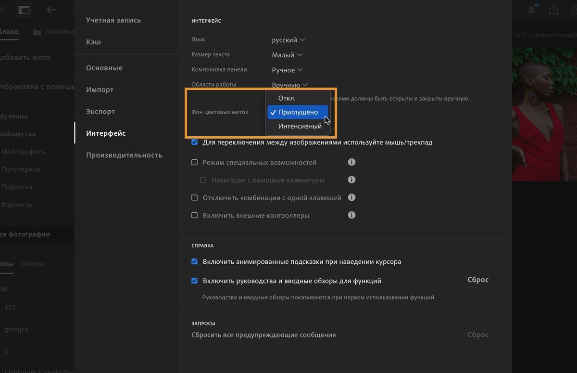Screen dimensions: 577x373
Task: Open info tooltip for Включить внешние контроллеры
Action: pos(351,215)
